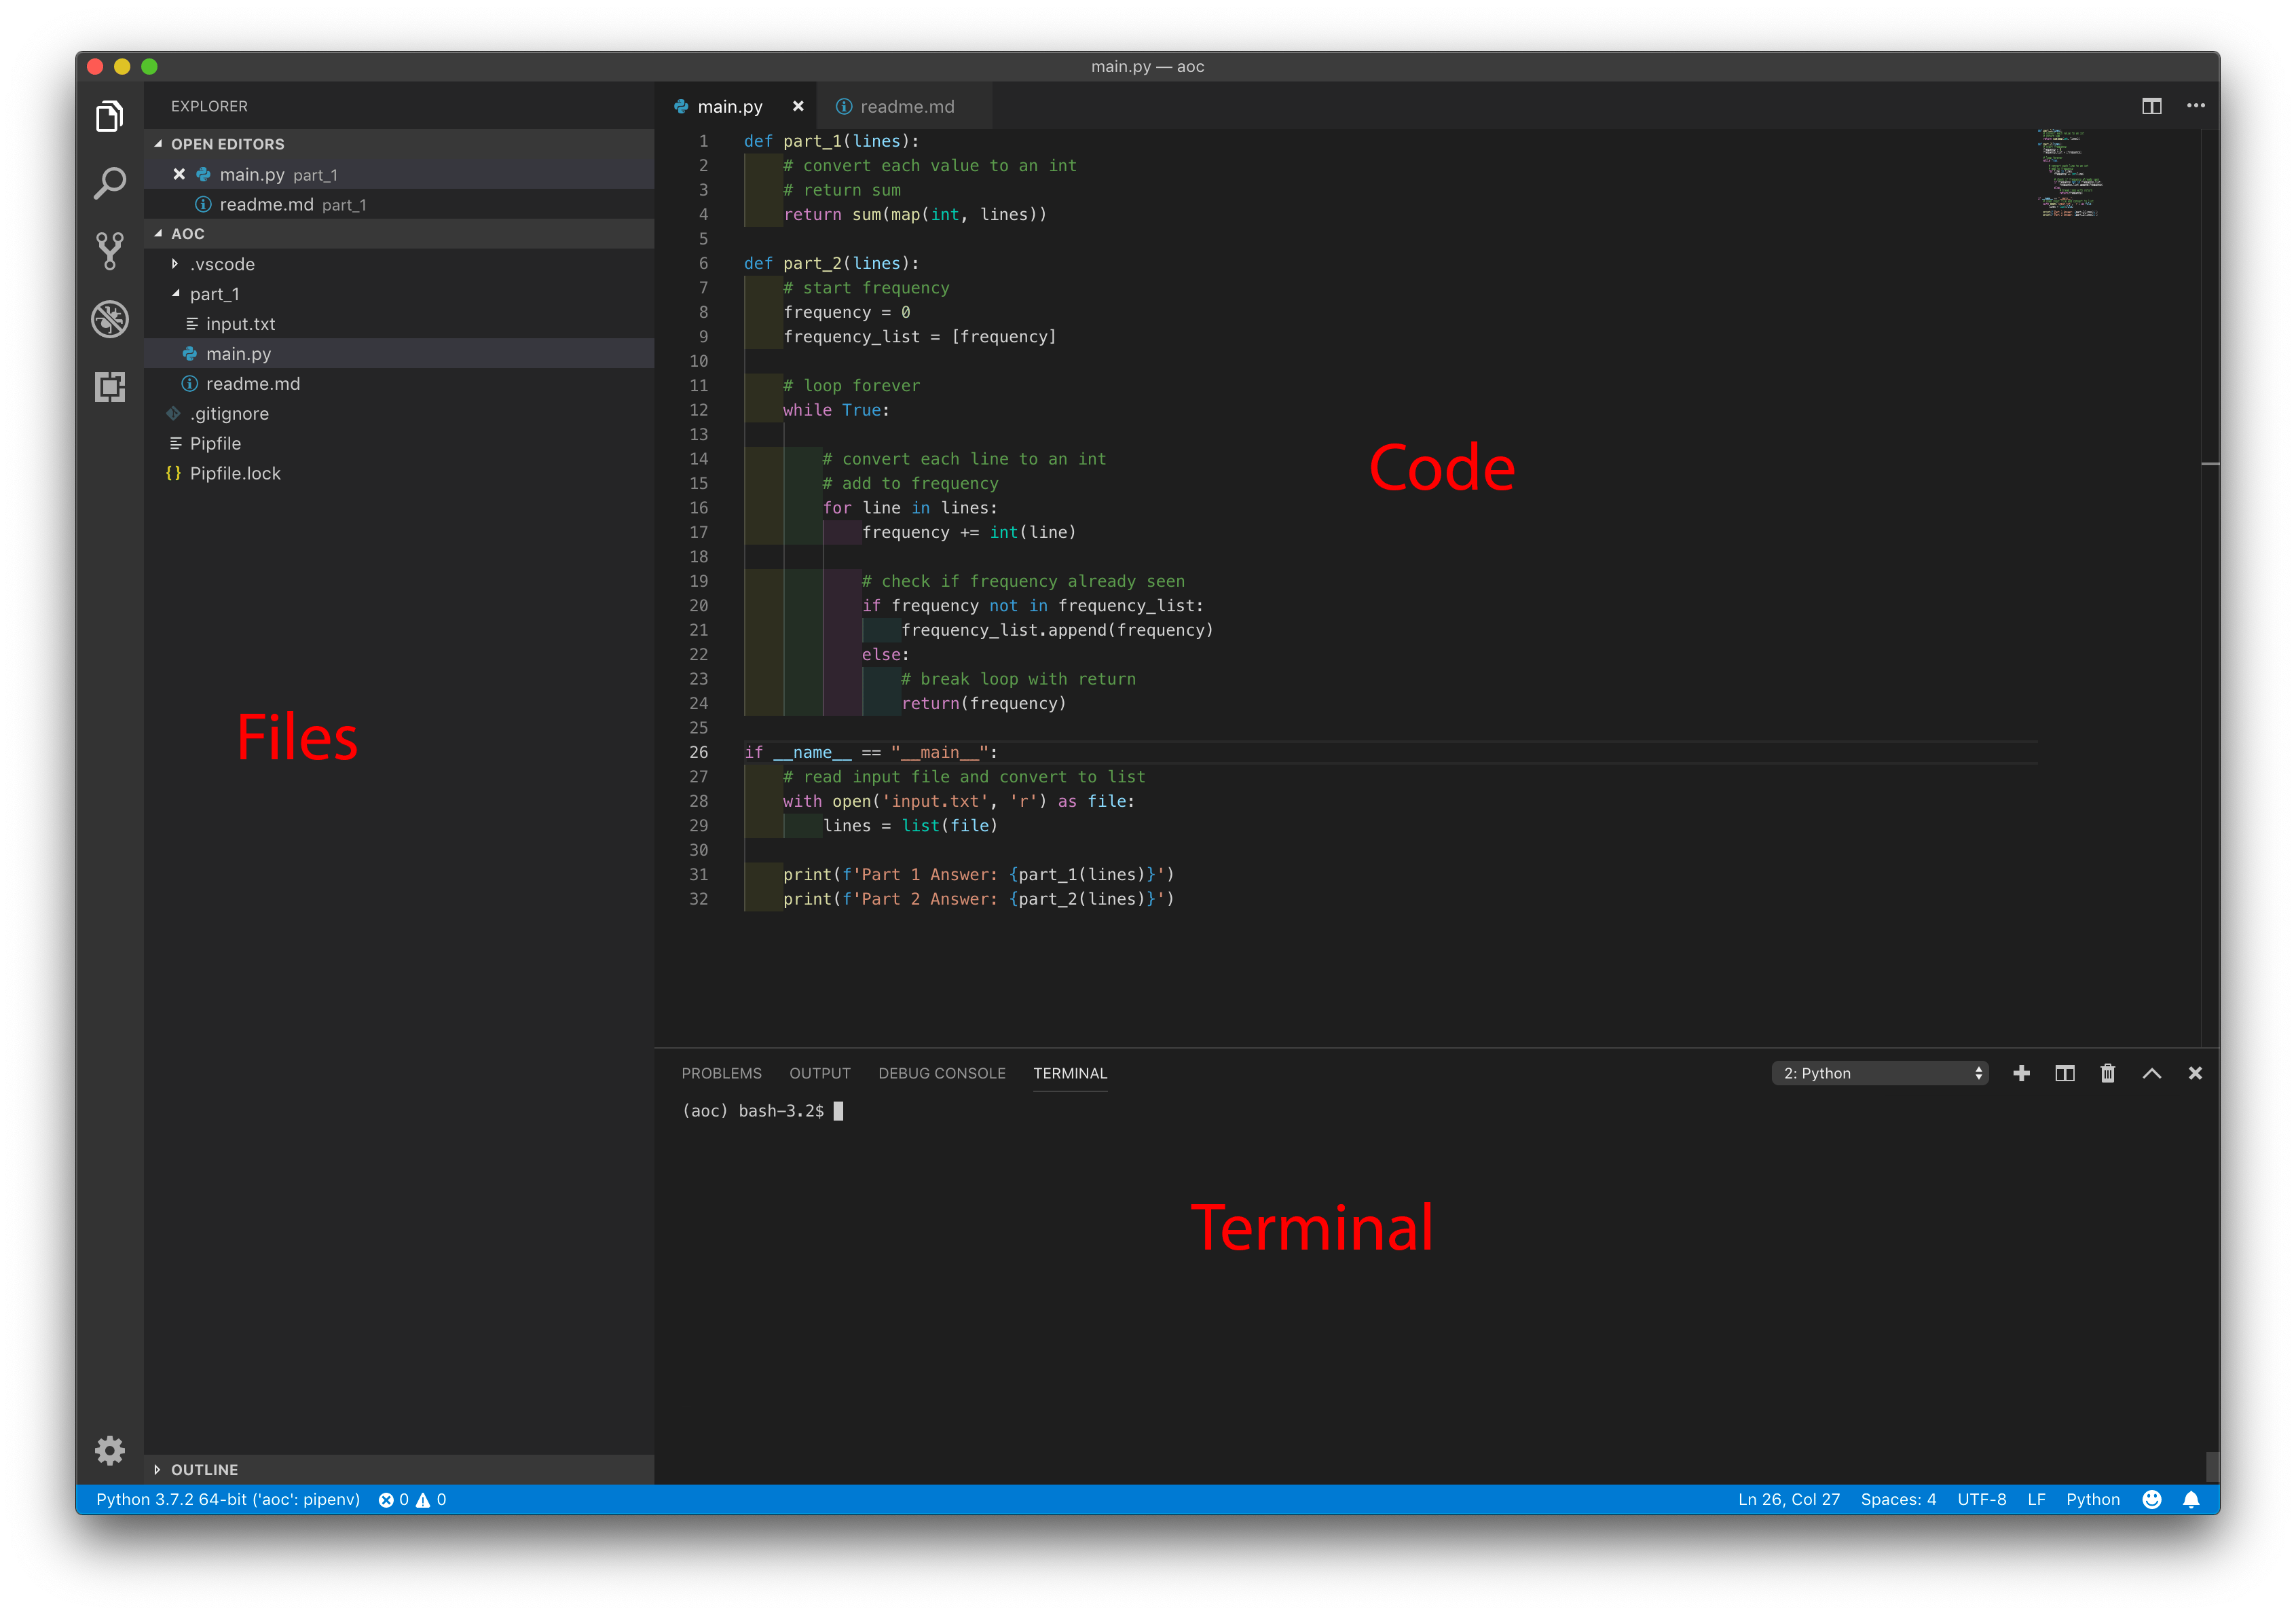Open readme.md in the file tree

400,384
